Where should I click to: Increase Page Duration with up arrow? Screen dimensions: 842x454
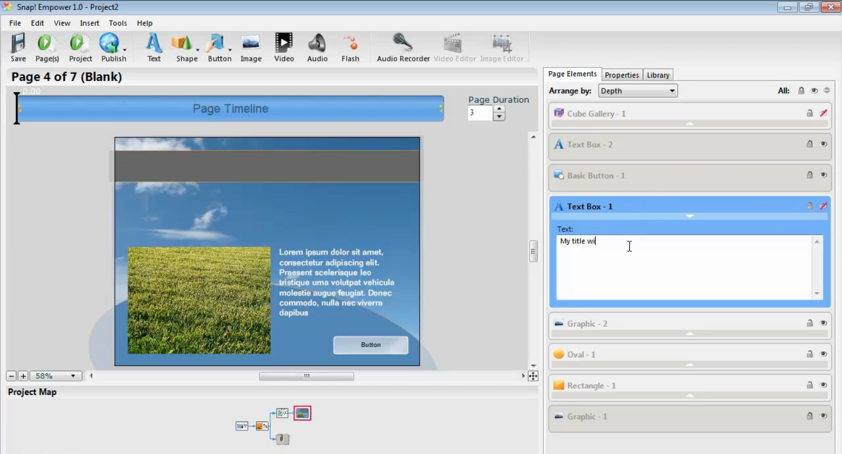499,109
